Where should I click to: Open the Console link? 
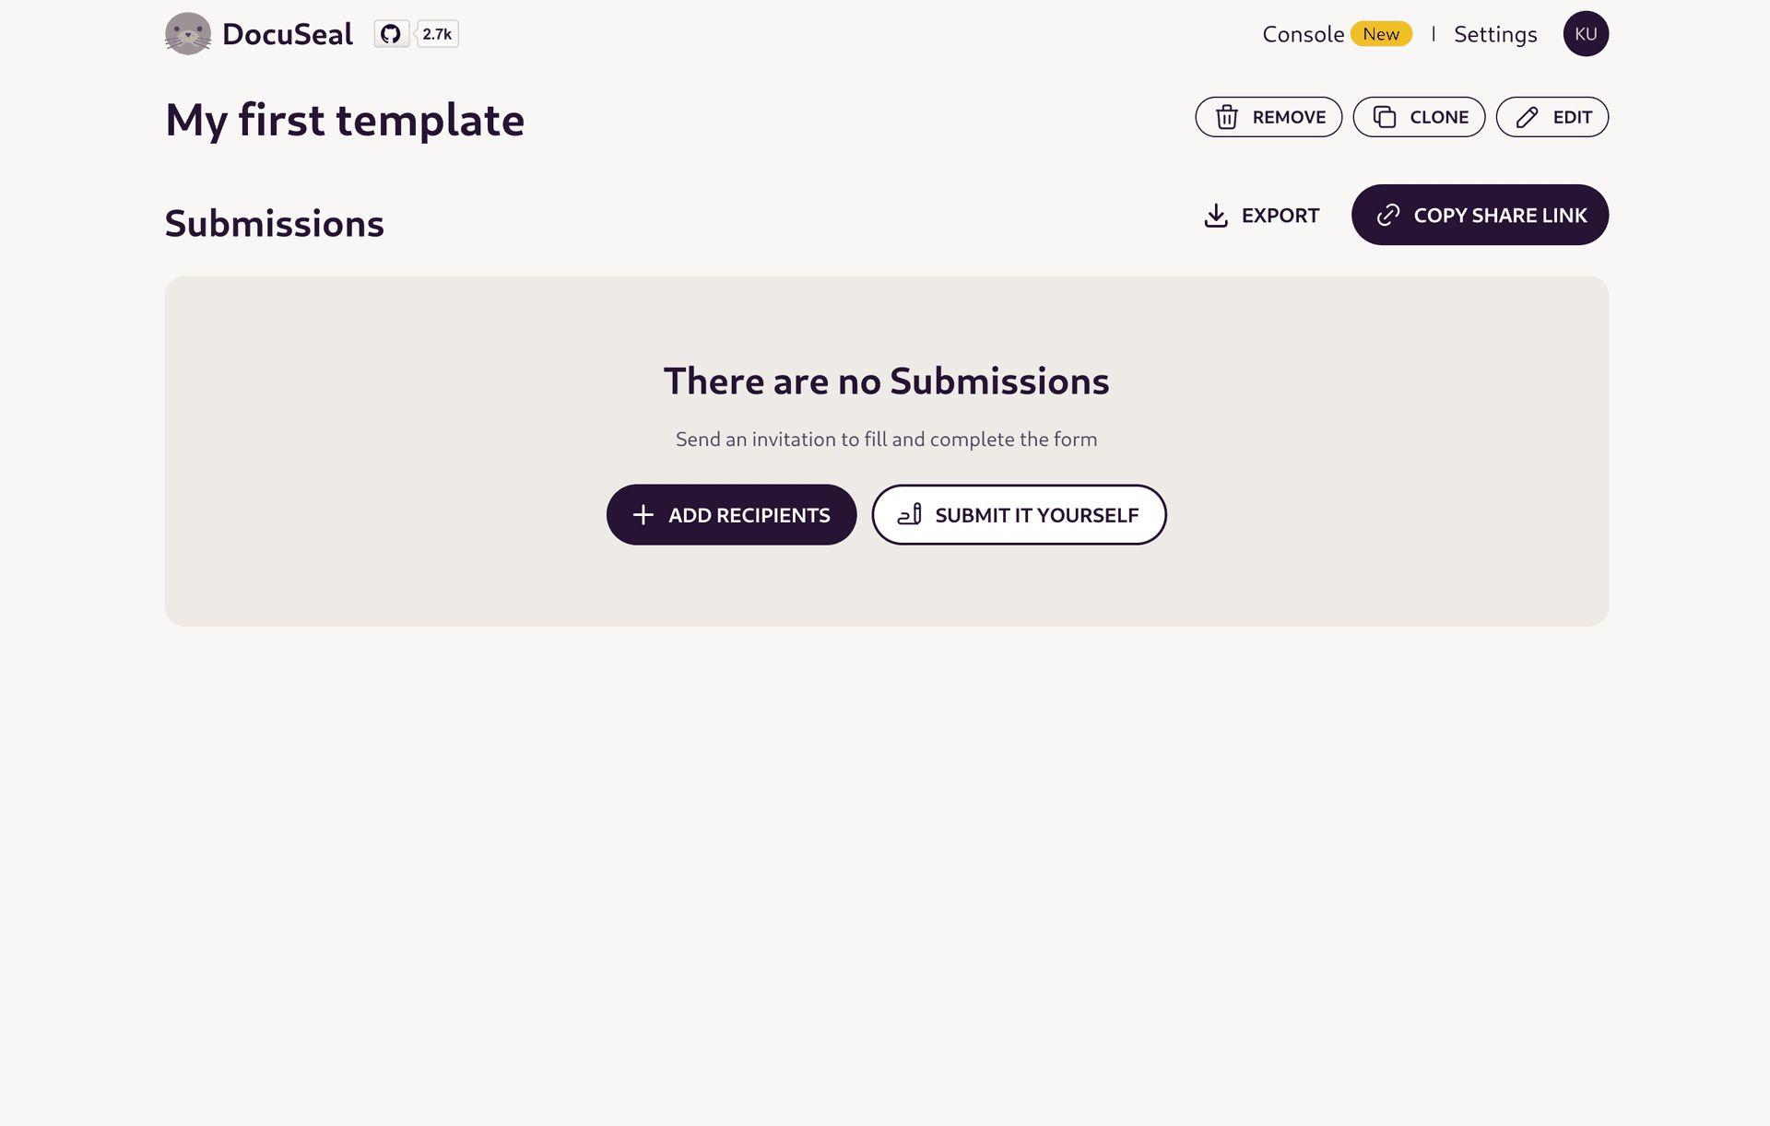(1303, 34)
